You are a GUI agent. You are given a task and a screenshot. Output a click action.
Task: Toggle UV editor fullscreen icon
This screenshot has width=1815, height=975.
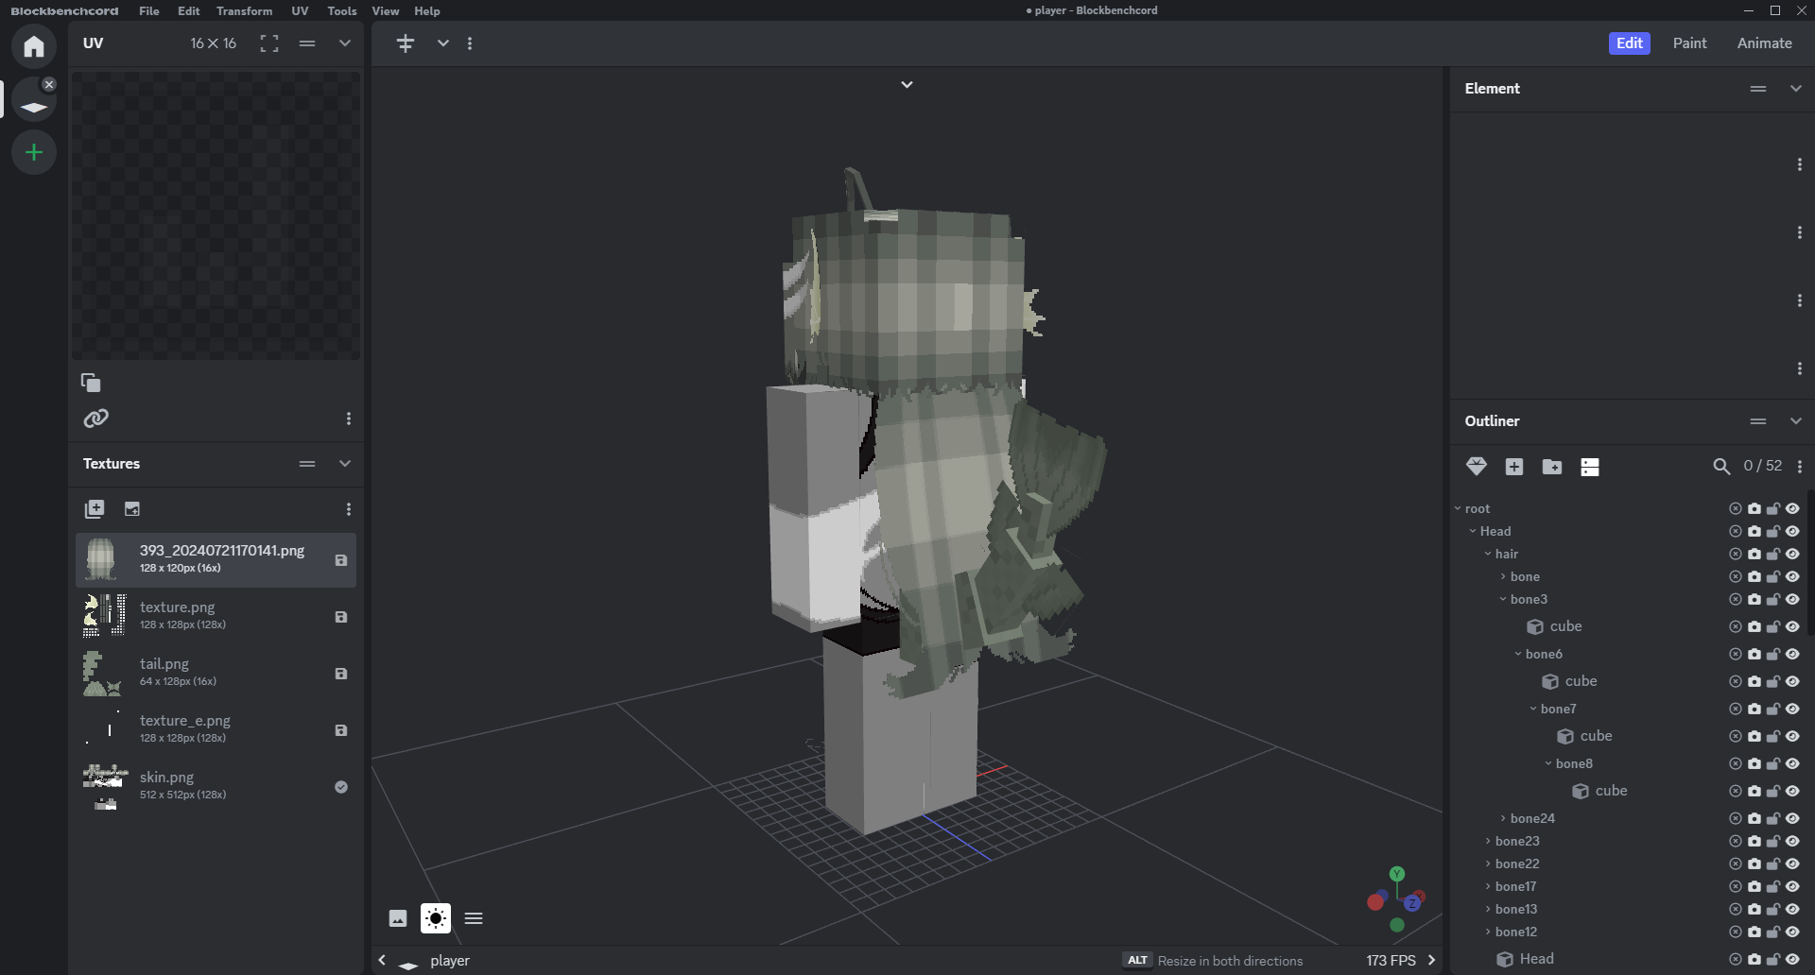point(269,43)
